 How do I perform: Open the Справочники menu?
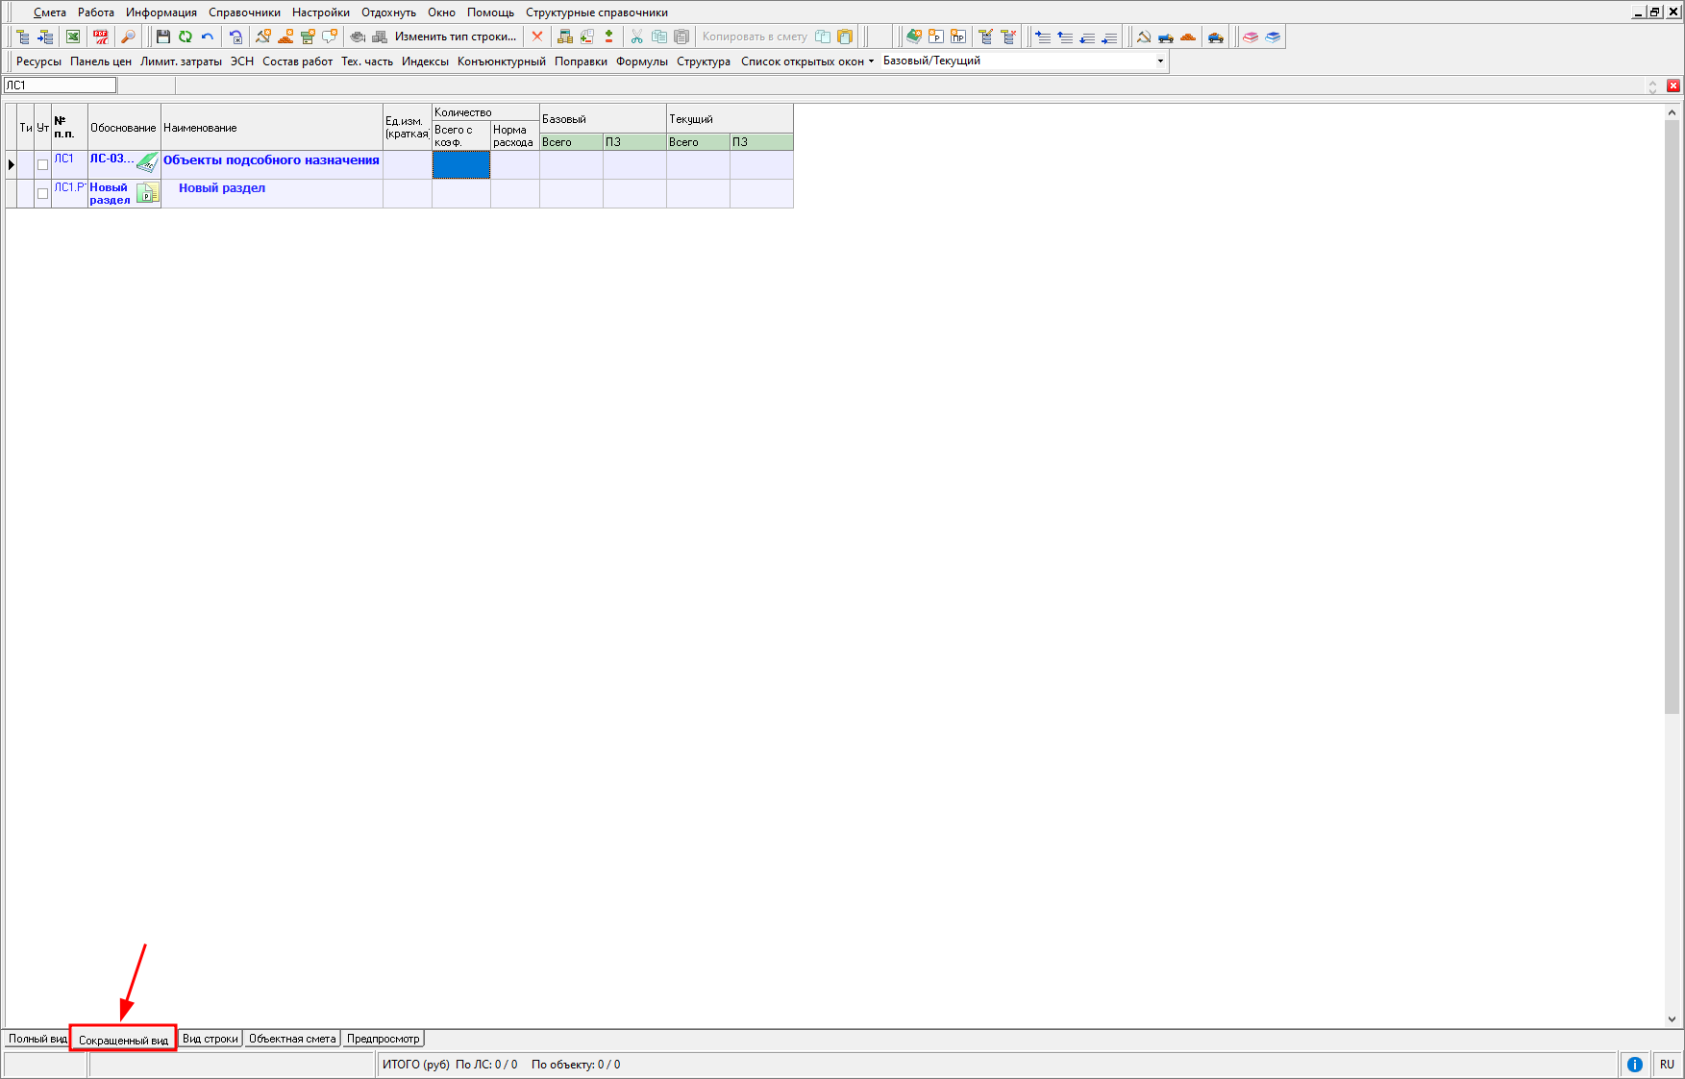(244, 12)
